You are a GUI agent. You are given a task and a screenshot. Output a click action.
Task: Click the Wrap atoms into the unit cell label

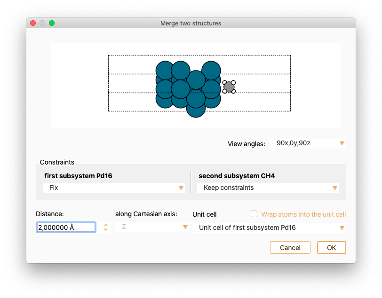(303, 214)
